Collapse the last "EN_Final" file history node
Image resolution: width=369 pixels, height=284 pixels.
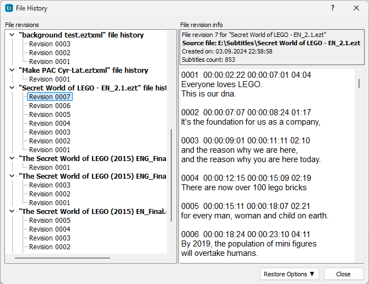[x=12, y=212]
